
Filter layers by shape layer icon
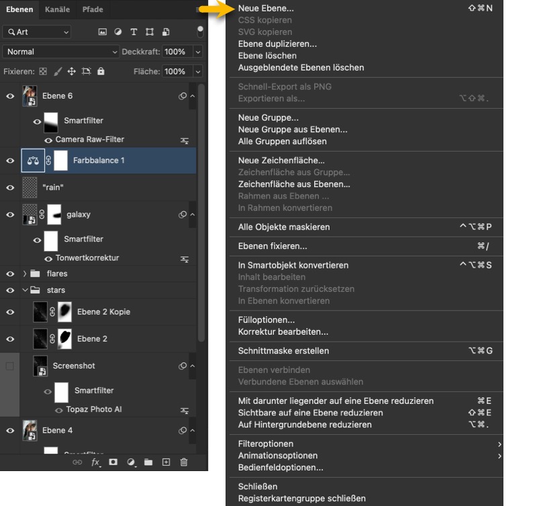[x=150, y=32]
